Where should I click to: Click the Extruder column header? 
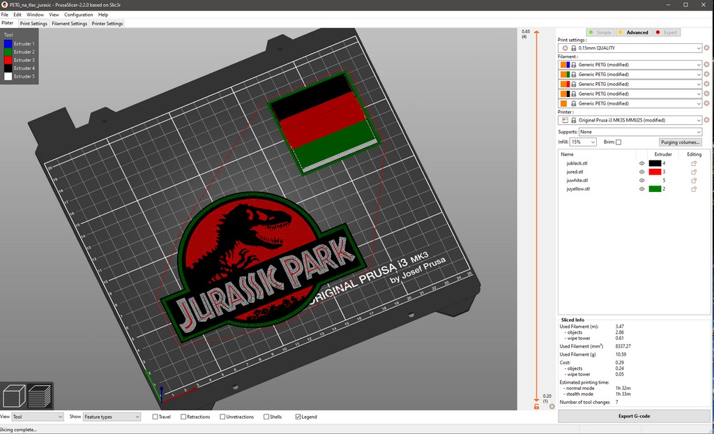663,154
